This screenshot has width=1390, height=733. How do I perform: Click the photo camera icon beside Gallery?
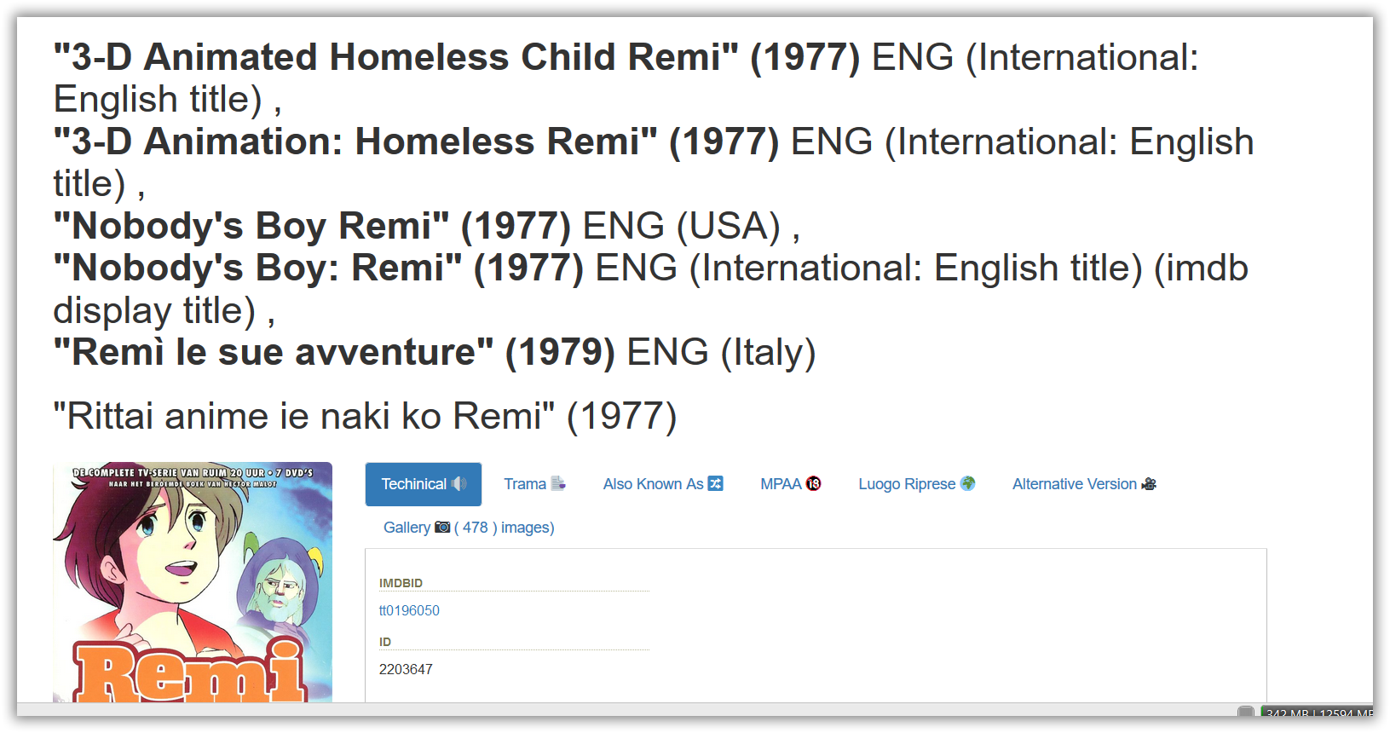tap(442, 527)
